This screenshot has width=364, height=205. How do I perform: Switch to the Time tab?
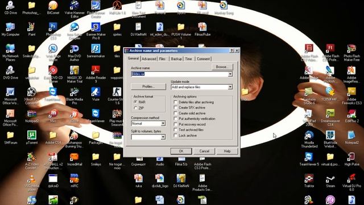point(189,59)
